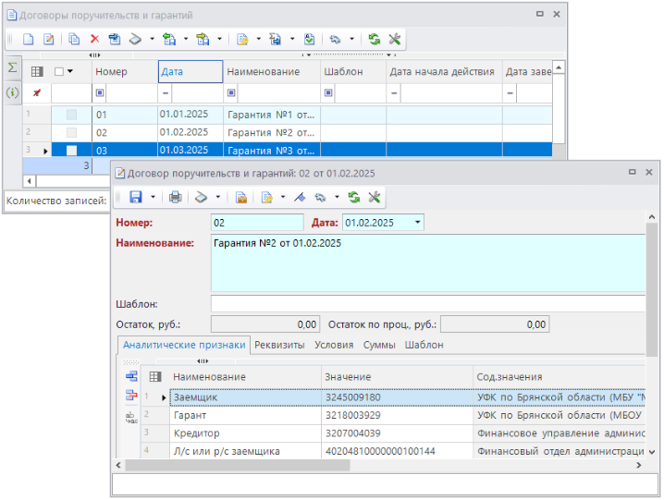The image size is (664, 500).
Task: Open settings via wrench icon in contract toolbar
Action: click(x=375, y=197)
